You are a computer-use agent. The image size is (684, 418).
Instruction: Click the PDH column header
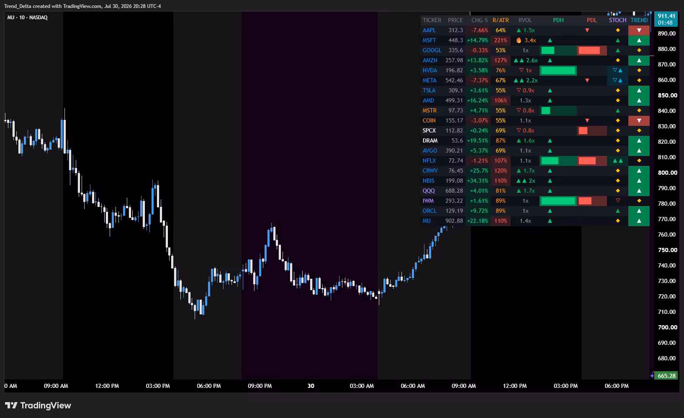click(x=558, y=20)
